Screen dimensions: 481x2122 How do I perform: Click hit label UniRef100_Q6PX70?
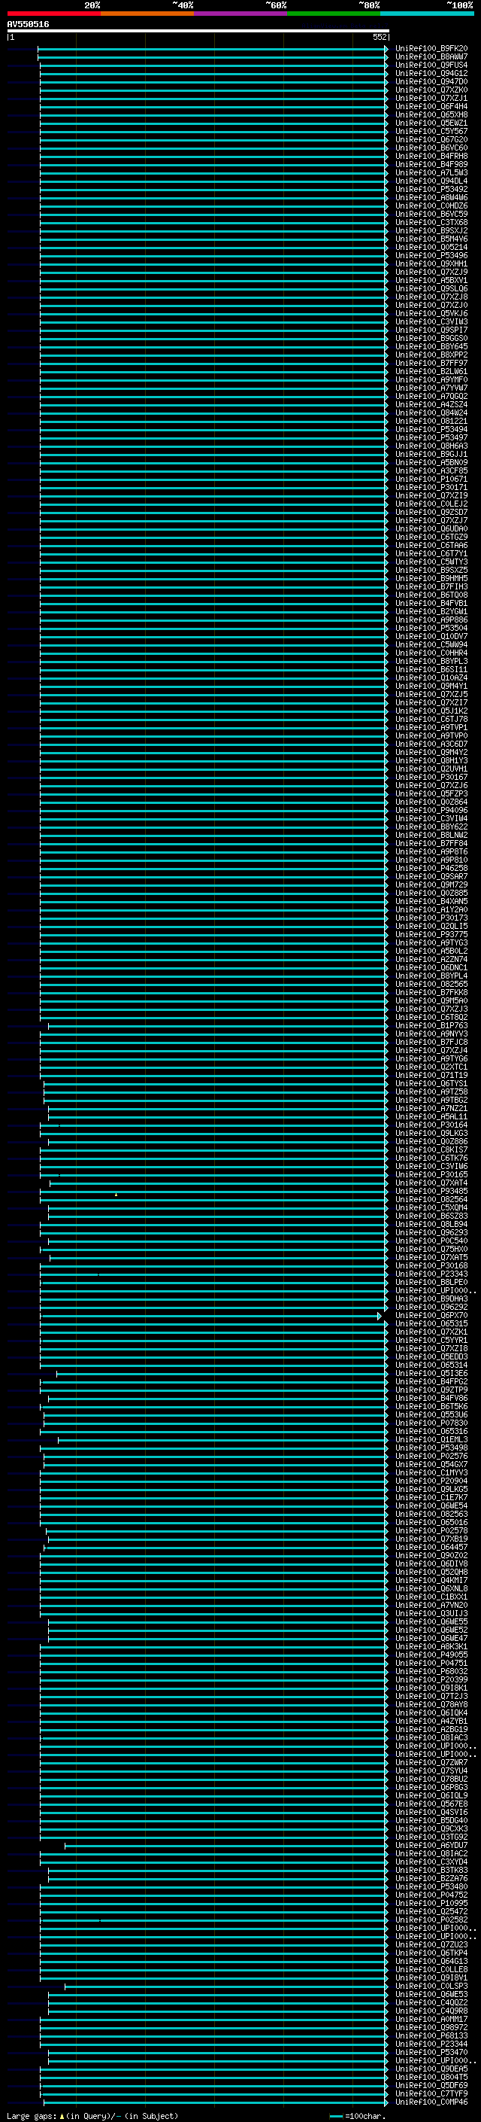[x=431, y=1316]
